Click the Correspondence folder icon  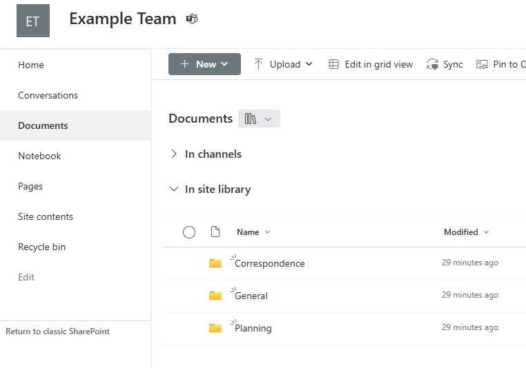(x=215, y=263)
